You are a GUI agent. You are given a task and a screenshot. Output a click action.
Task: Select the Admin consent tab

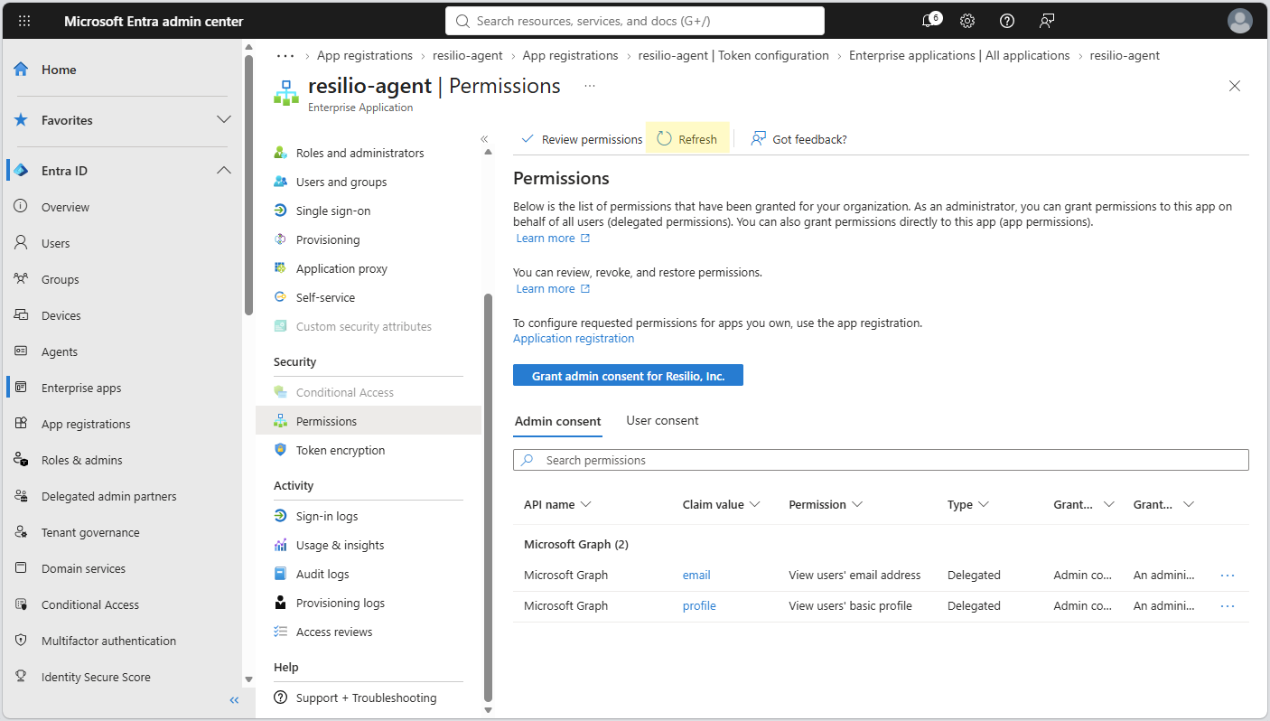pos(557,422)
